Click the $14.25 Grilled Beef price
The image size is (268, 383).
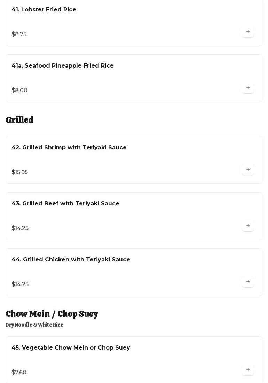click(x=20, y=228)
